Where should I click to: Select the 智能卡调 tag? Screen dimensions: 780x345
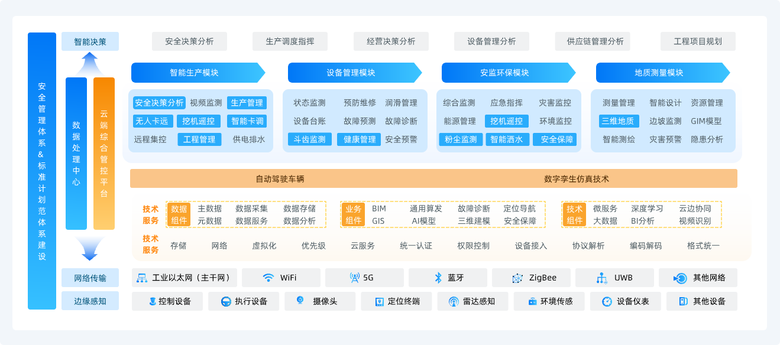pyautogui.click(x=248, y=121)
